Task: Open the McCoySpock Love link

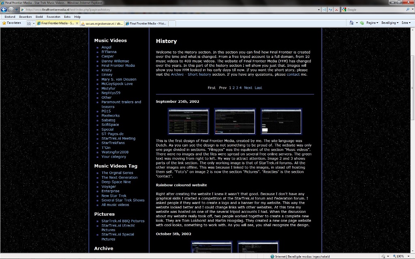Action: (x=117, y=84)
